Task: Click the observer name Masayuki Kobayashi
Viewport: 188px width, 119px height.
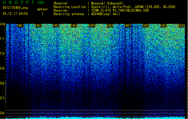Action: (107, 3)
